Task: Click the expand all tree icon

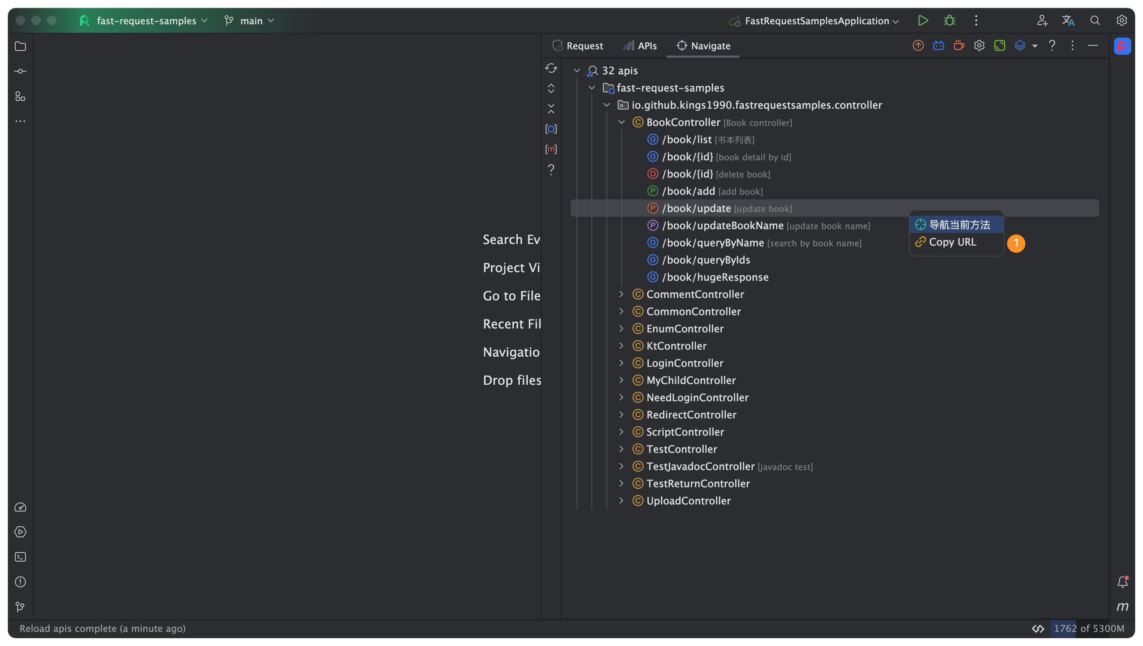Action: click(551, 89)
